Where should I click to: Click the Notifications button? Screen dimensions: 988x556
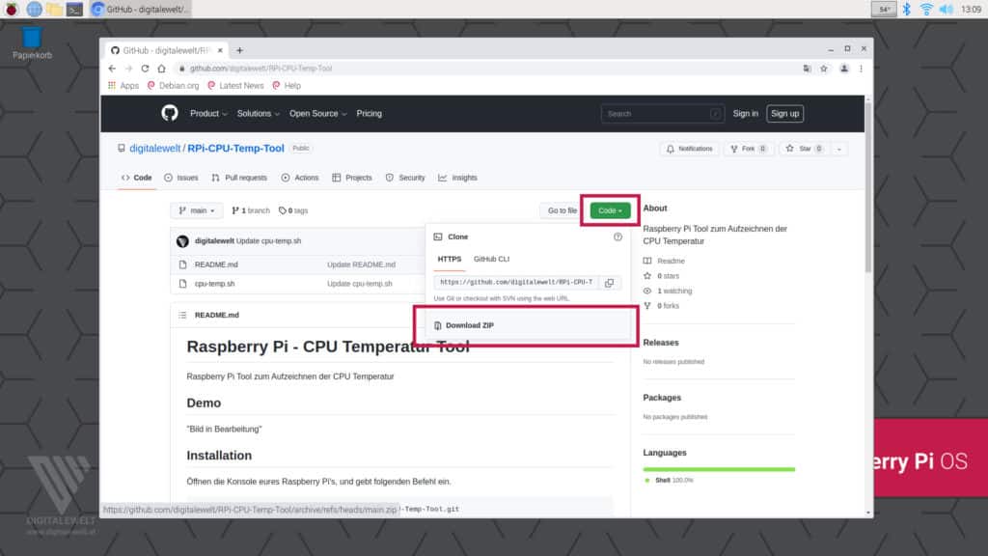click(x=689, y=149)
